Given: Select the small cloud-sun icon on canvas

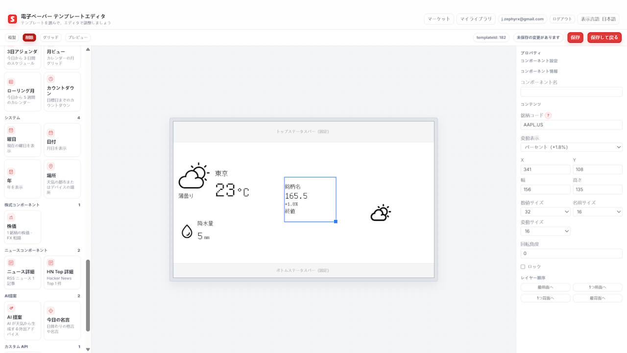Looking at the screenshot, I should coord(381,213).
